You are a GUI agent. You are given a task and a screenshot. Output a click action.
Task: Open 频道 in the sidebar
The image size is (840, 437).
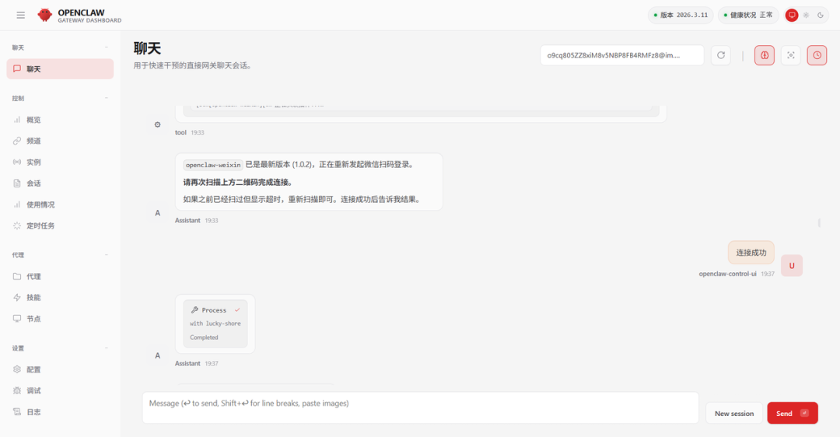click(33, 141)
